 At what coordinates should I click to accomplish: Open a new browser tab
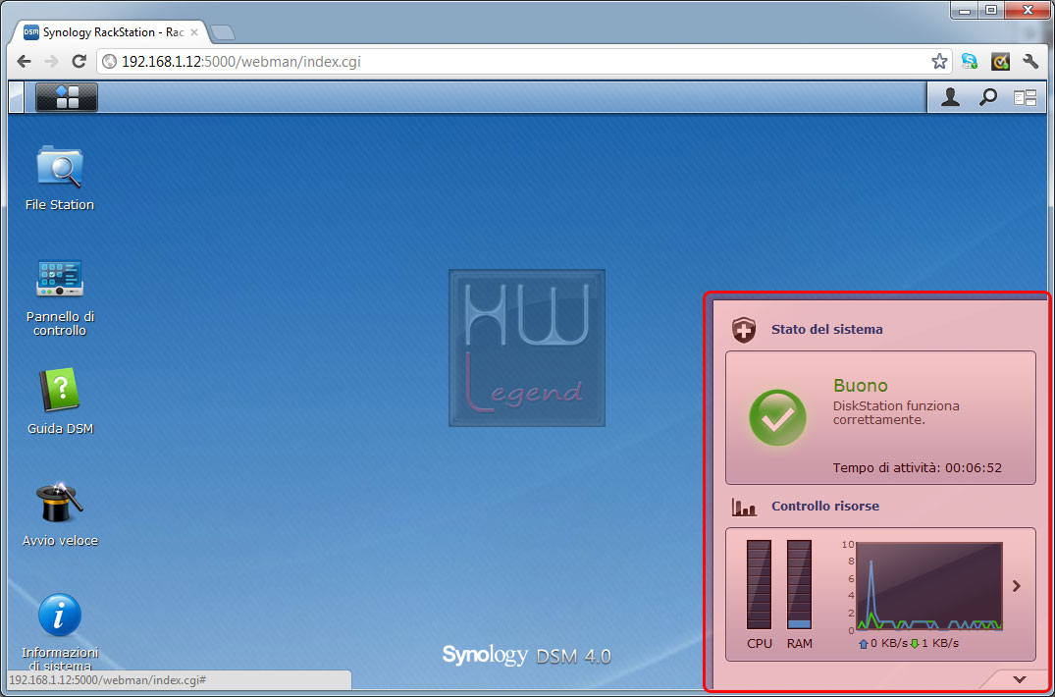(222, 31)
